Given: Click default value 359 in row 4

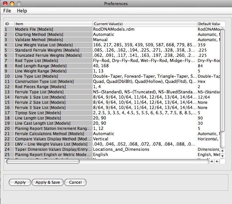Looking at the screenshot, I should 209,45.
